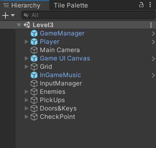Screen dimensions: 156x148
Task: Click the Unity scene icon beside Level3
Action: point(27,25)
